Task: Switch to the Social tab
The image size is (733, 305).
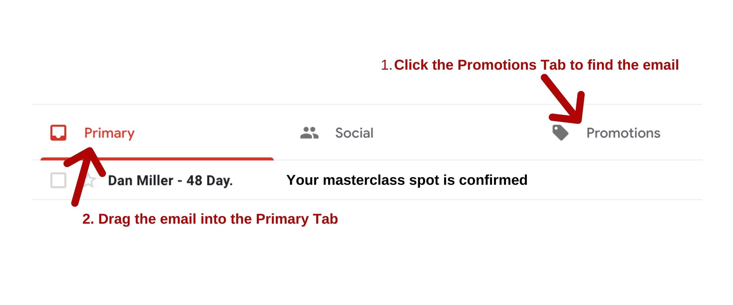Action: pyautogui.click(x=354, y=133)
